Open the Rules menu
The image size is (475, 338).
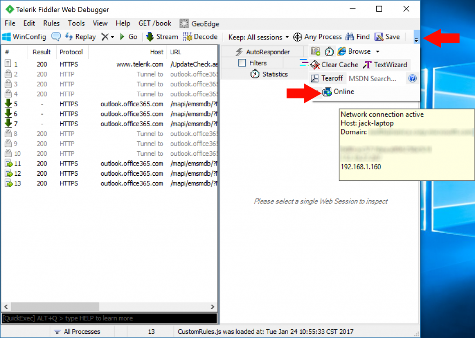pyautogui.click(x=51, y=23)
